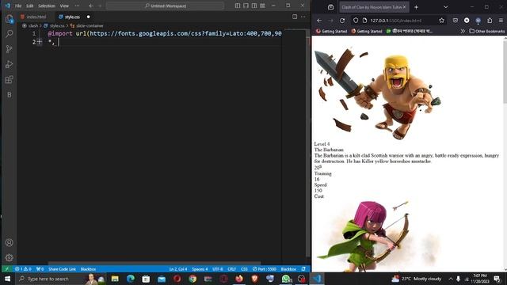Screen dimensions: 507x285
Task: Open the Run and Debug view
Action: 9,64
